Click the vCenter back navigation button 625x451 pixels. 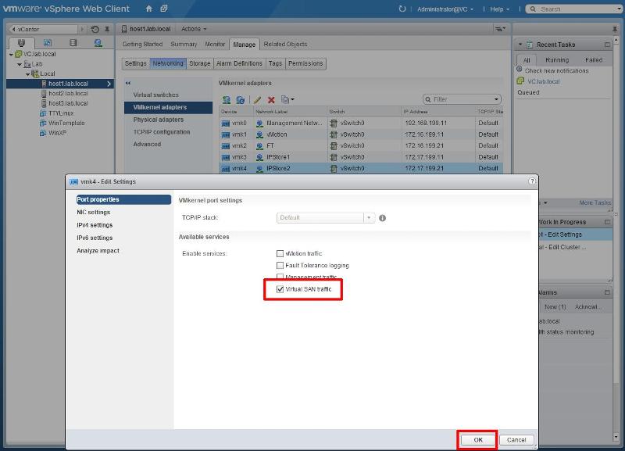(44, 29)
